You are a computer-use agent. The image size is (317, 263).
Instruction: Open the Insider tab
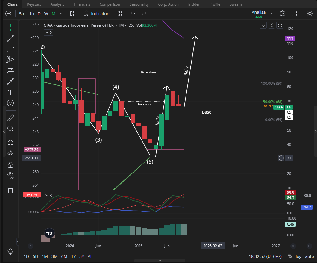pos(194,4)
